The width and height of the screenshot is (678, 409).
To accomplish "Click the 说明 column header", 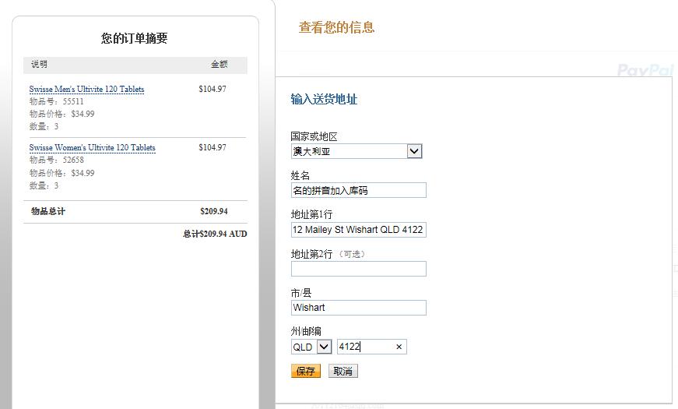I will (x=40, y=64).
